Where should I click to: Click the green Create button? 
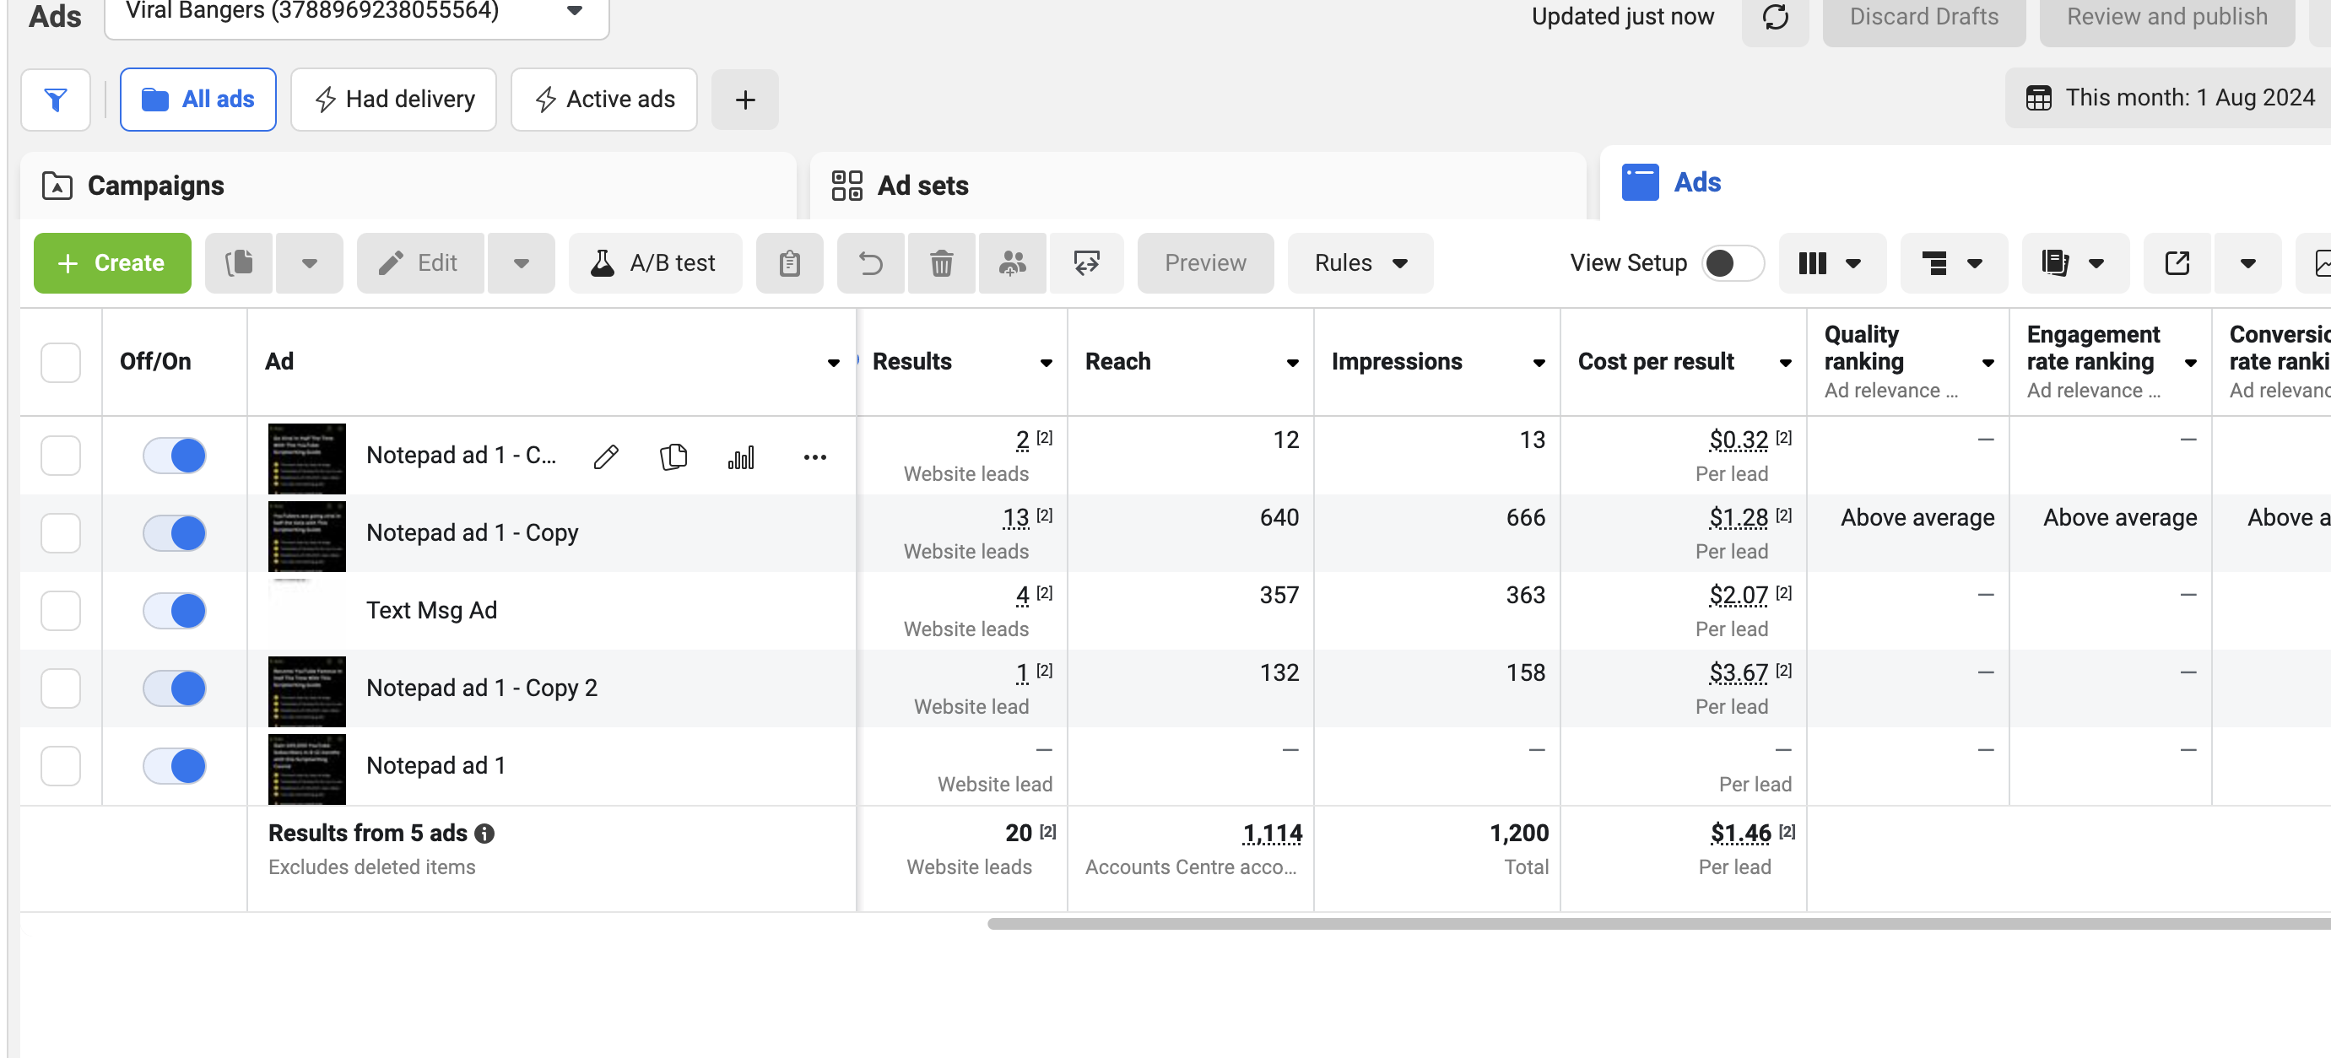click(x=112, y=263)
